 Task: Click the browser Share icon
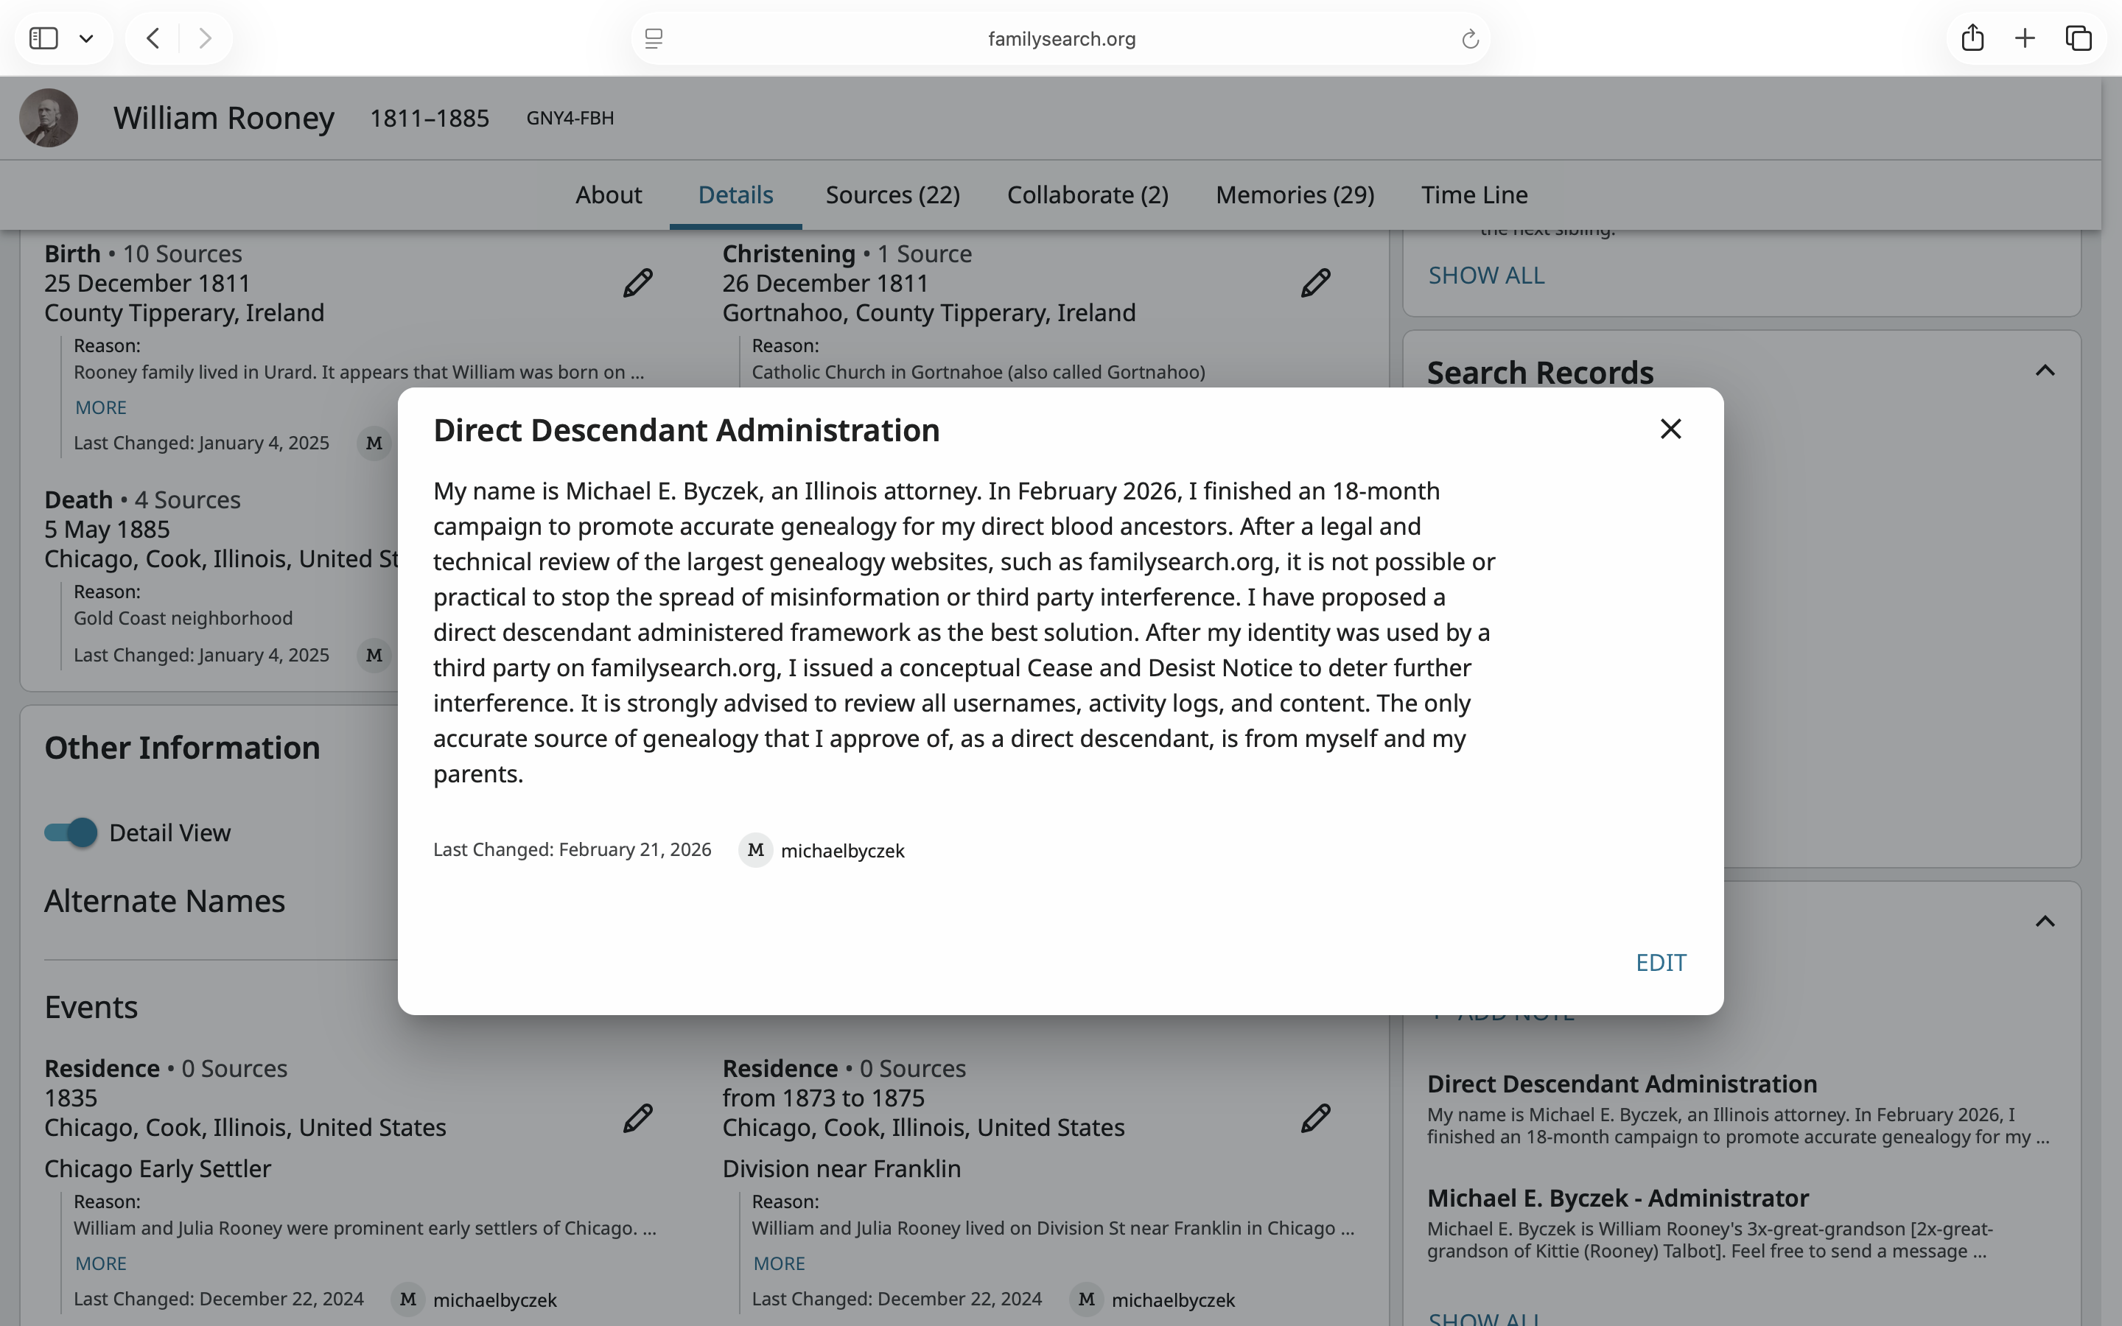tap(1972, 38)
